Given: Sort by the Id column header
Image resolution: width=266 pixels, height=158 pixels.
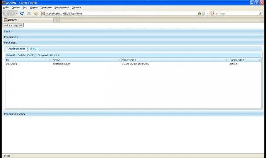Looking at the screenshot, I should 28,60.
